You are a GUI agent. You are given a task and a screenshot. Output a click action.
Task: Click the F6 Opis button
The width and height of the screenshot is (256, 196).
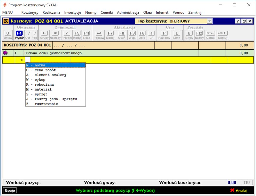(x=142, y=35)
